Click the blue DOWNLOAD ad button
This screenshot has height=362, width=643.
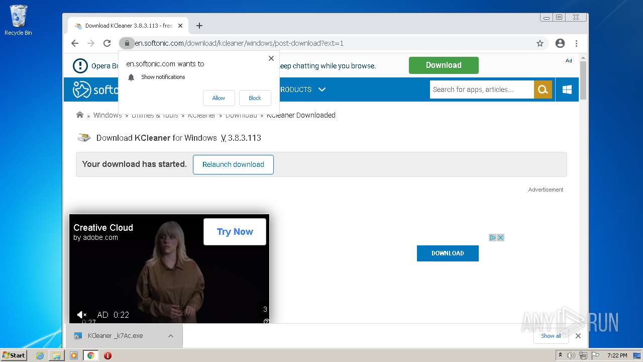point(448,253)
